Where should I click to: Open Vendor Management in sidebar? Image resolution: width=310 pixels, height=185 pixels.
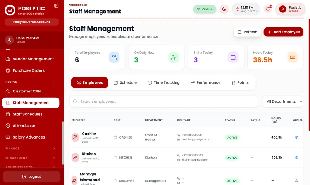click(31, 59)
